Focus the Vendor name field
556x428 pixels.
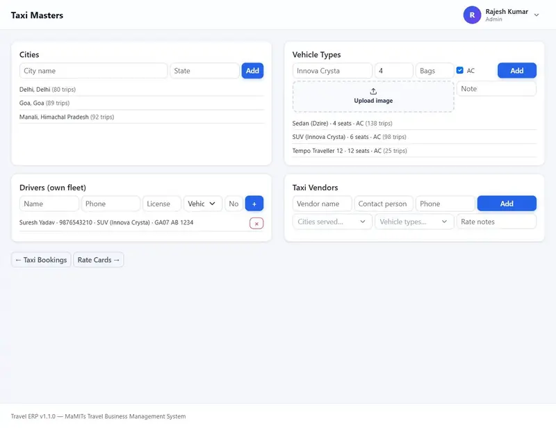click(x=322, y=204)
